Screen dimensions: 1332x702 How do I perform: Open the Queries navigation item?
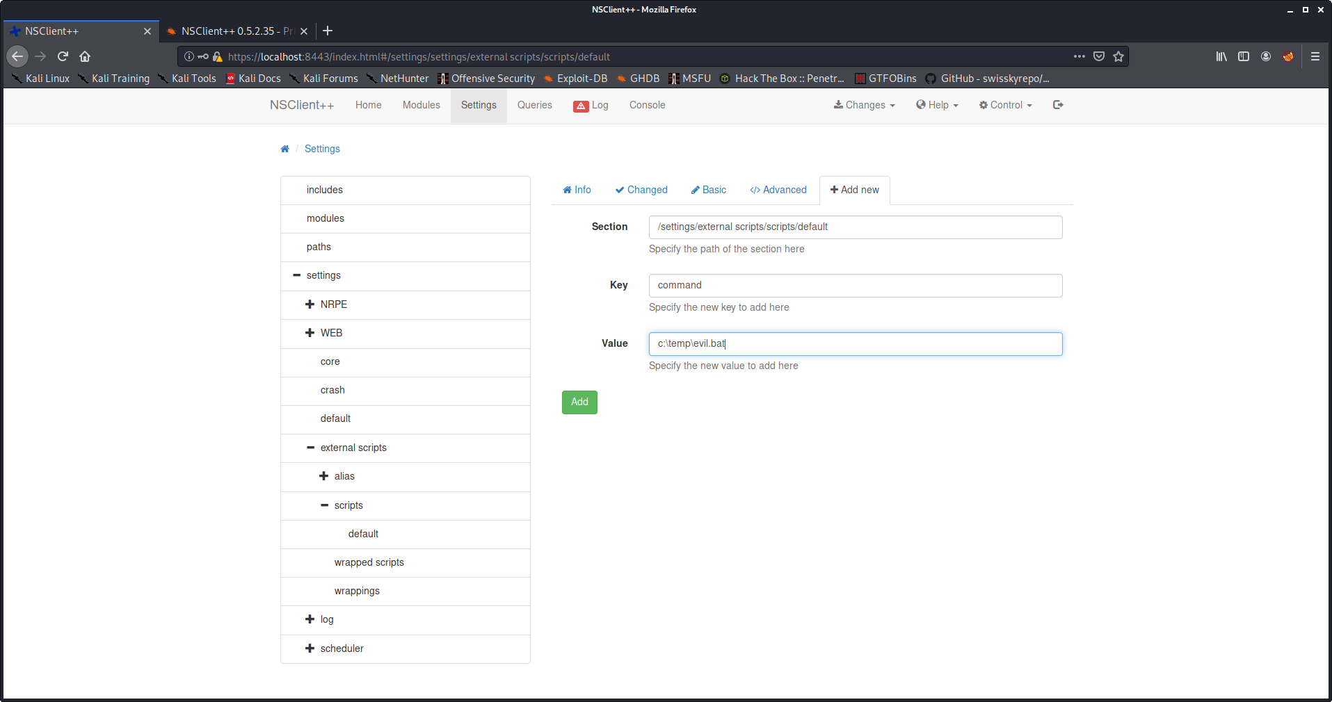pyautogui.click(x=535, y=105)
